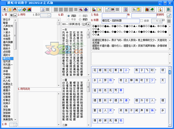
Task: Click the 韵 count spinner down arrow
Action: tap(160, 21)
